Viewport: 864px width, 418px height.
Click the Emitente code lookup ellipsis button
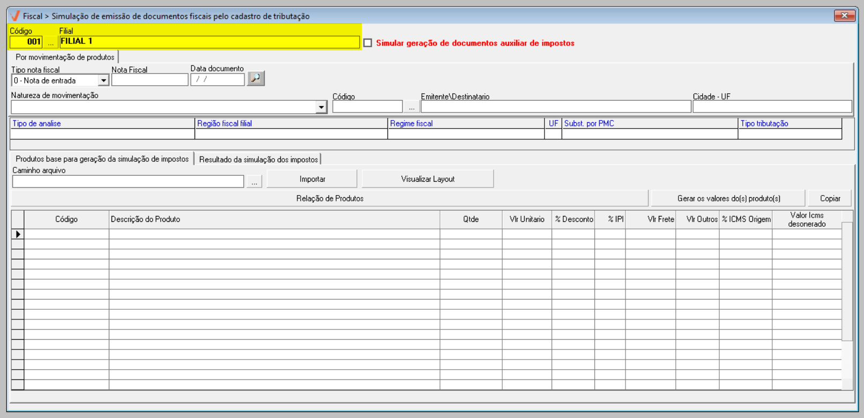pos(411,107)
